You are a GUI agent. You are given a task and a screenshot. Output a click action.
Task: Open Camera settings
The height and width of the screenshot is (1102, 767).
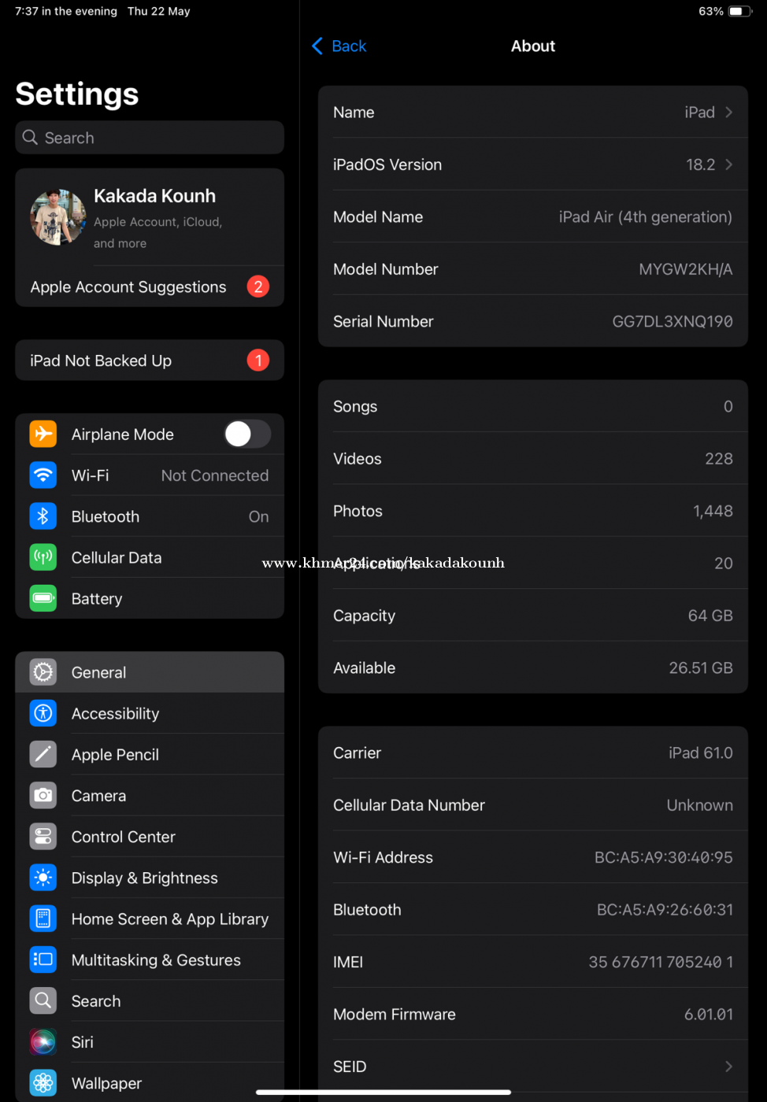click(150, 795)
